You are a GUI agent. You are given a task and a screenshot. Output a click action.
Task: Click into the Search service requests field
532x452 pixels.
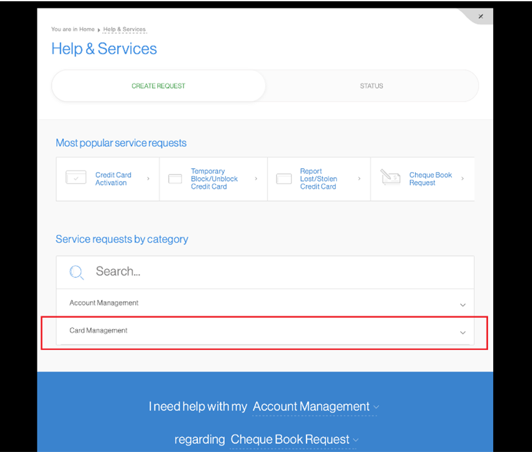click(x=271, y=272)
